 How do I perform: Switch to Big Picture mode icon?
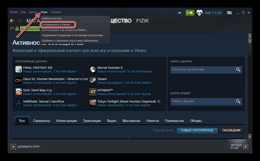tap(229, 13)
